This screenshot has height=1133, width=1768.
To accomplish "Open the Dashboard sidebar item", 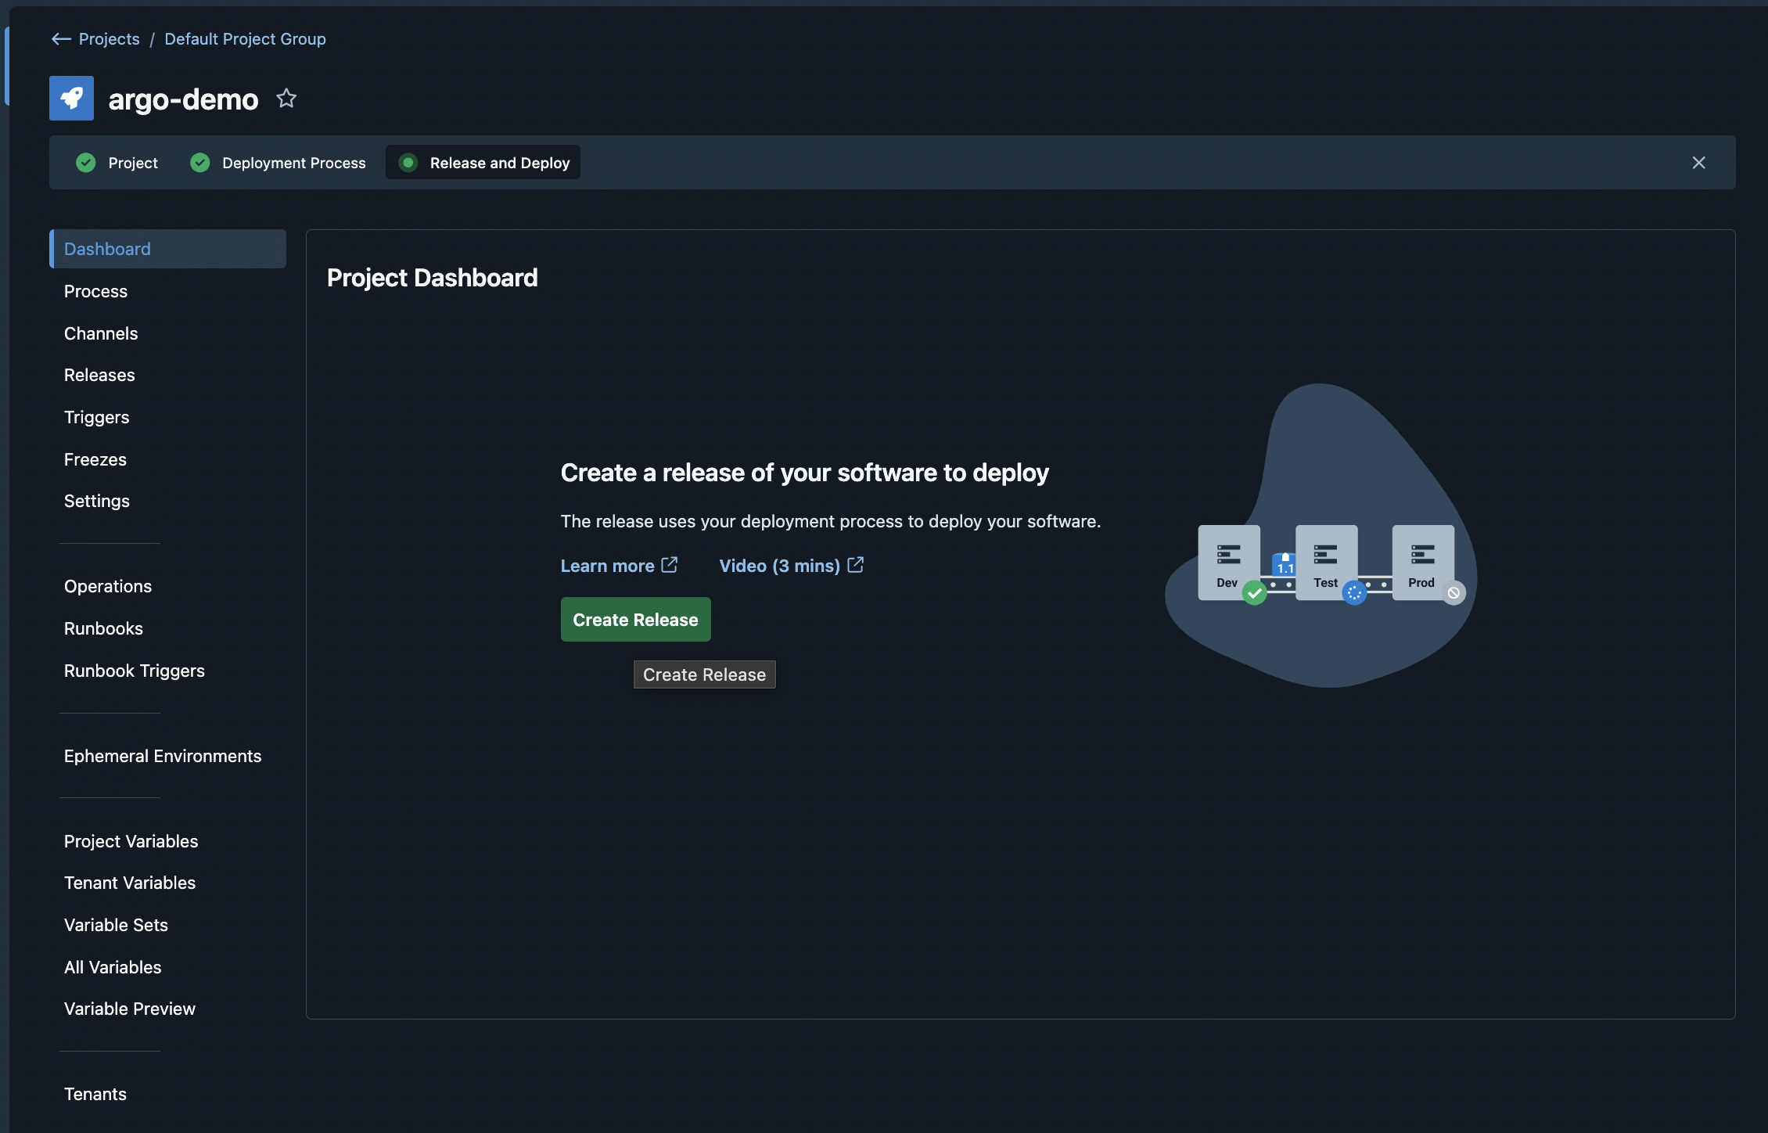I will (167, 249).
